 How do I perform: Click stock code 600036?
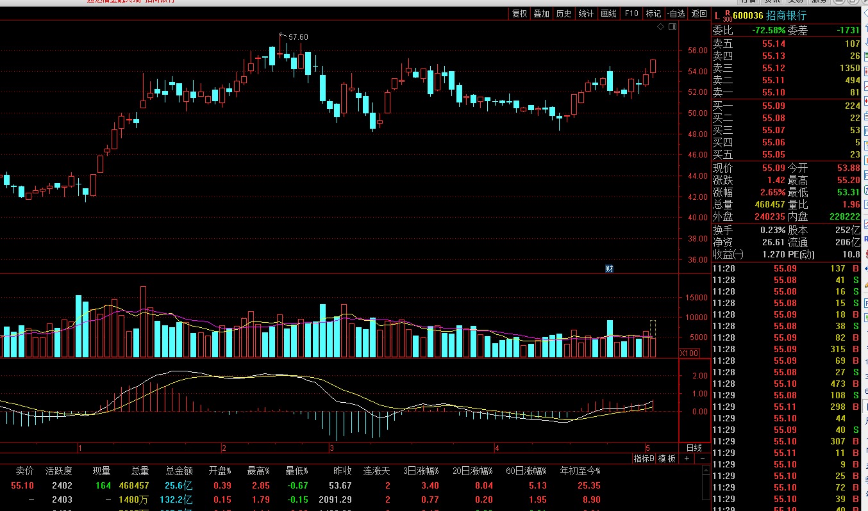point(747,15)
